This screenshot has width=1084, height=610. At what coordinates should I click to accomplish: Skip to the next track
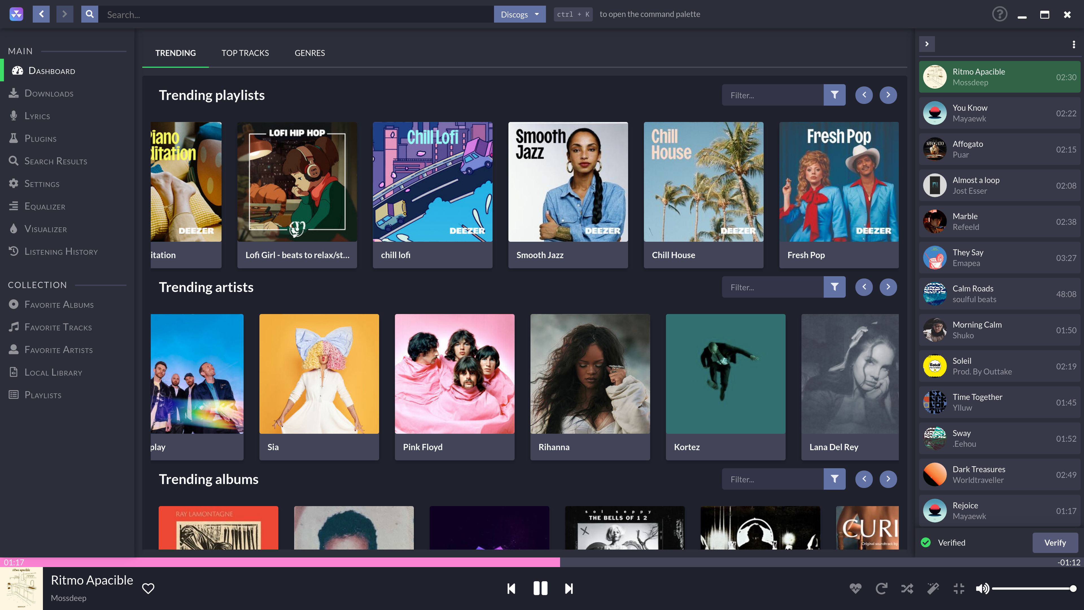pyautogui.click(x=569, y=588)
